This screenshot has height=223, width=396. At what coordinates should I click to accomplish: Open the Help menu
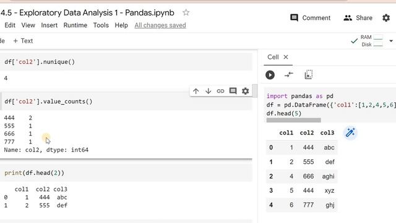(x=121, y=25)
